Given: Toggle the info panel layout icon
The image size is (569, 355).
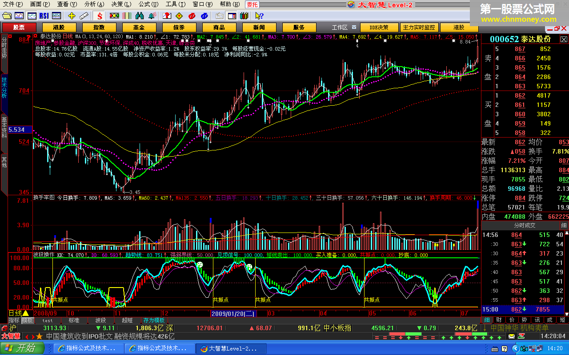Looking at the screenshot, I should (x=232, y=16).
